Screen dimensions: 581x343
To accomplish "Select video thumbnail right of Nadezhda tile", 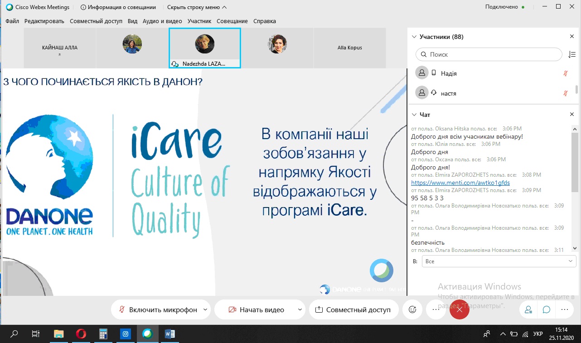I will click(277, 48).
